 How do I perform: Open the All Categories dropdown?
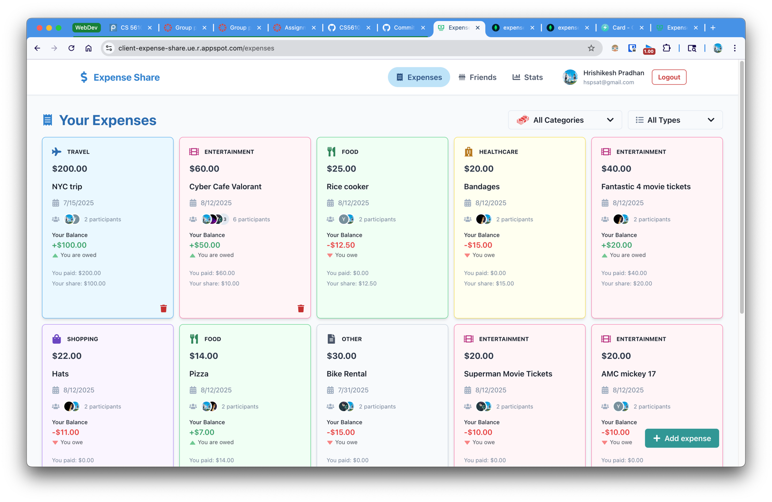point(565,120)
